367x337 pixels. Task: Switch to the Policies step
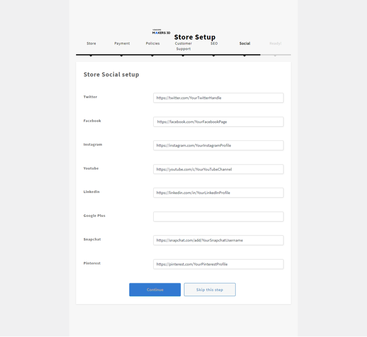(153, 43)
